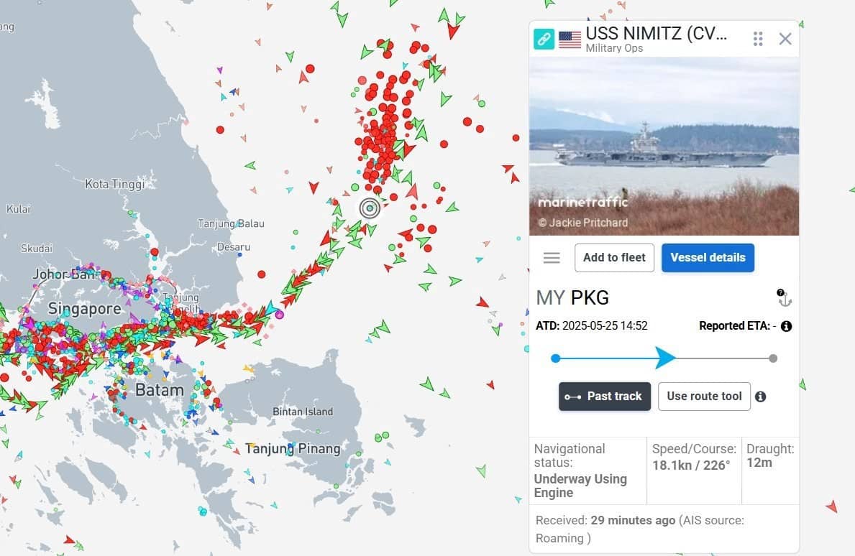The height and width of the screenshot is (556, 855).
Task: Click the Singapore label on the map
Action: click(x=85, y=309)
